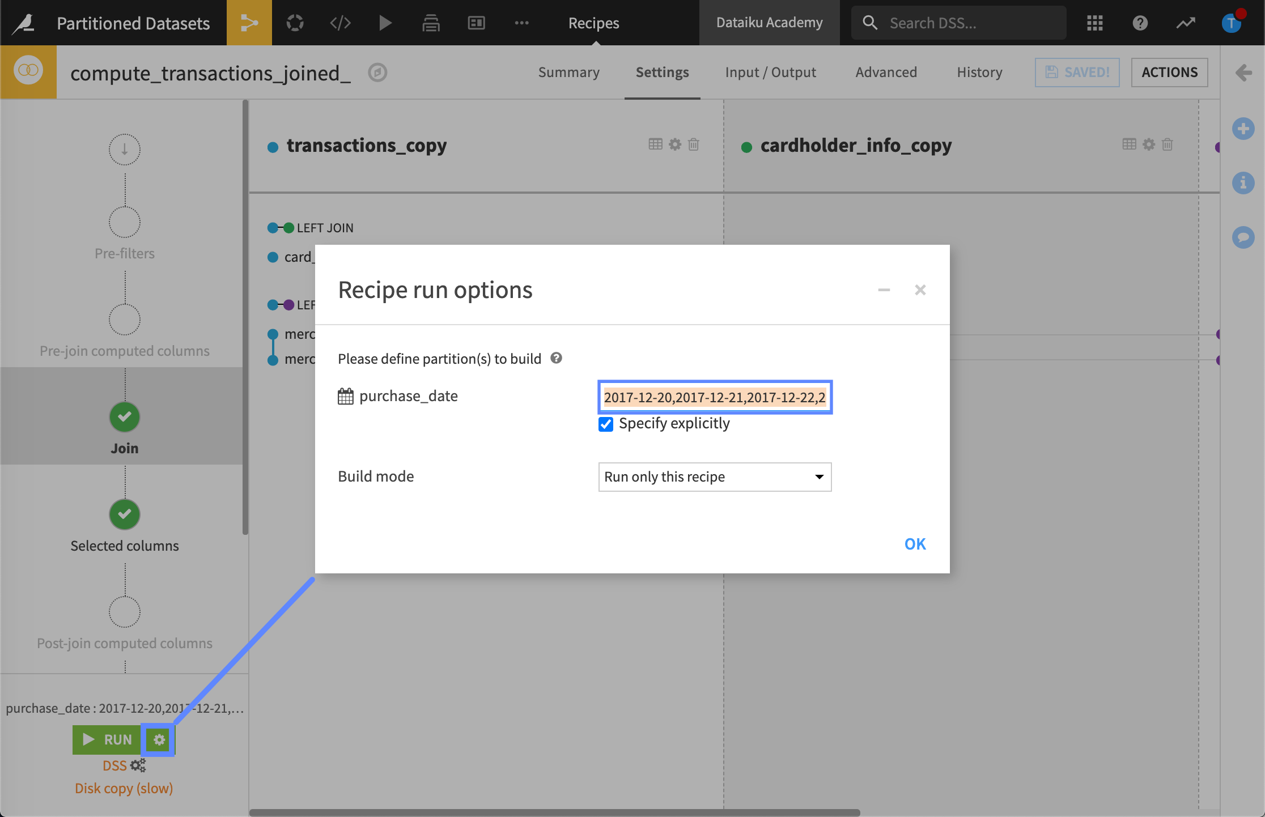Check the Specify explicitly option for partition
The image size is (1265, 817).
click(605, 424)
